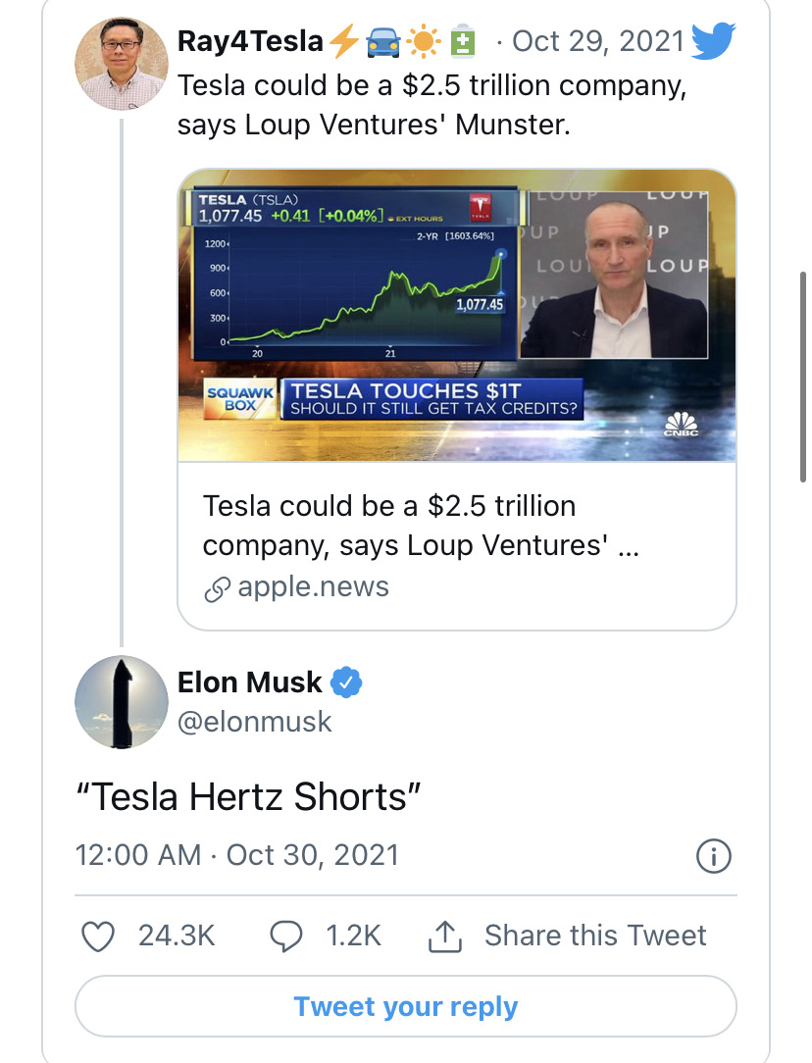
Task: Like the tweet with the heart icon
Action: (97, 936)
